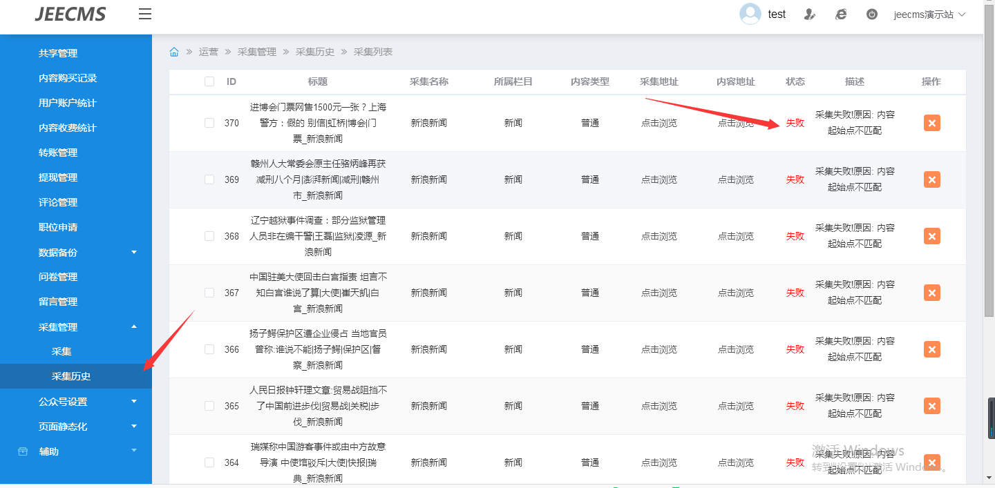Select the checkbox for row ID 365
This screenshot has width=995, height=488.
click(x=209, y=406)
